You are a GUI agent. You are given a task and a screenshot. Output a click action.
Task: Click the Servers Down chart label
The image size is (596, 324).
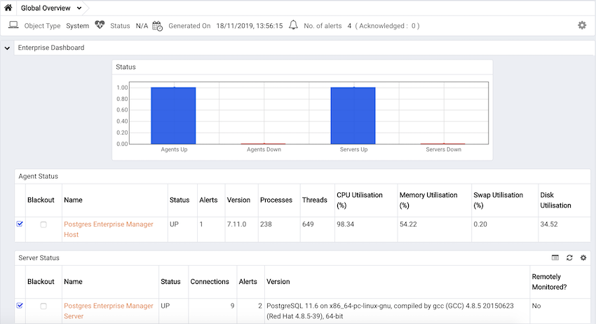tap(443, 149)
